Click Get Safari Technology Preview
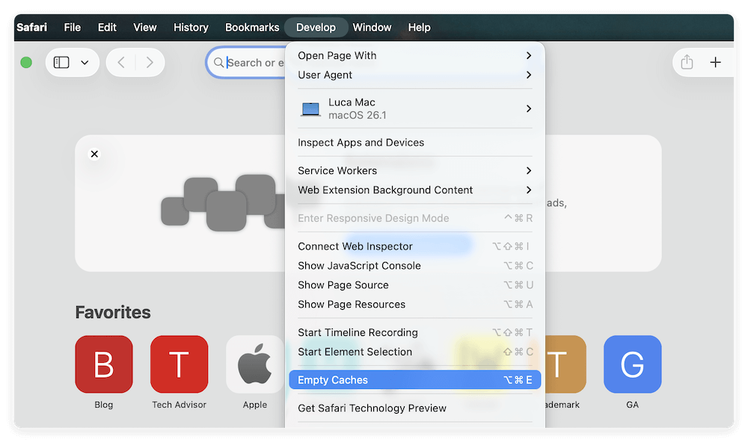 tap(372, 408)
